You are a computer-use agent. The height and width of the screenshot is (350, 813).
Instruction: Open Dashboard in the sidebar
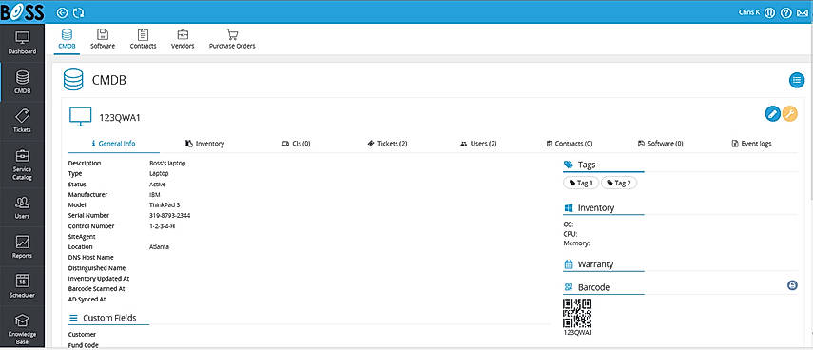22,43
